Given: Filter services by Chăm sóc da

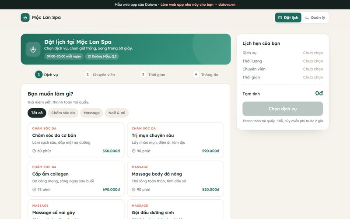Looking at the screenshot, I should [63, 113].
